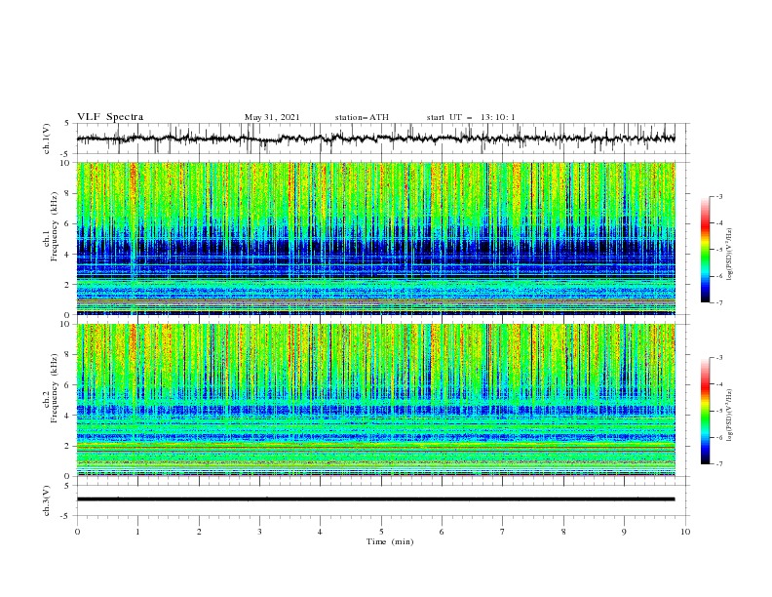
Task: Click time axis tick label "7"
Action: tap(503, 532)
